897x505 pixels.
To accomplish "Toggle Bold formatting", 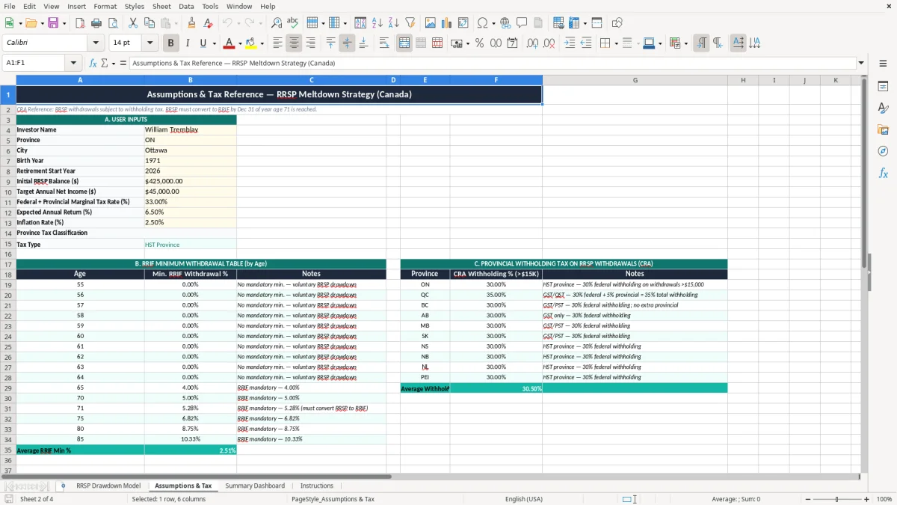I will pyautogui.click(x=171, y=43).
